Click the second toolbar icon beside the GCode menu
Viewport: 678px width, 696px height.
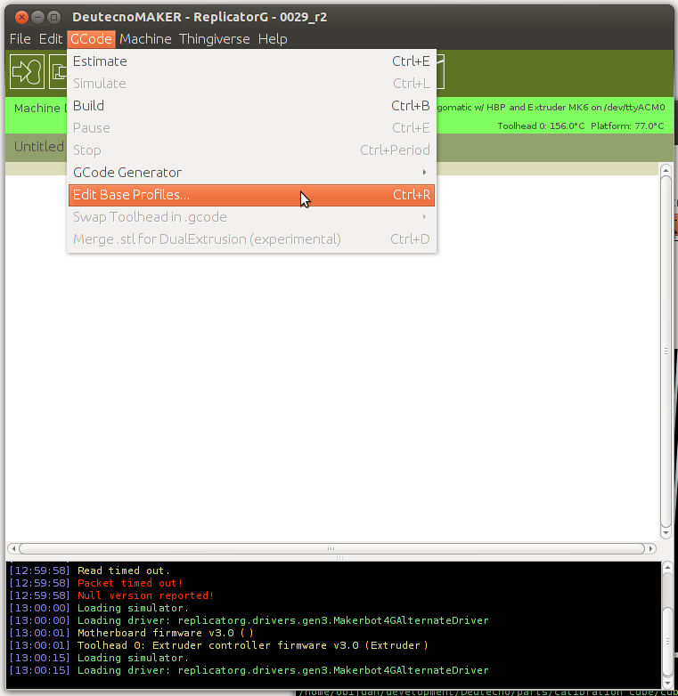click(x=59, y=71)
